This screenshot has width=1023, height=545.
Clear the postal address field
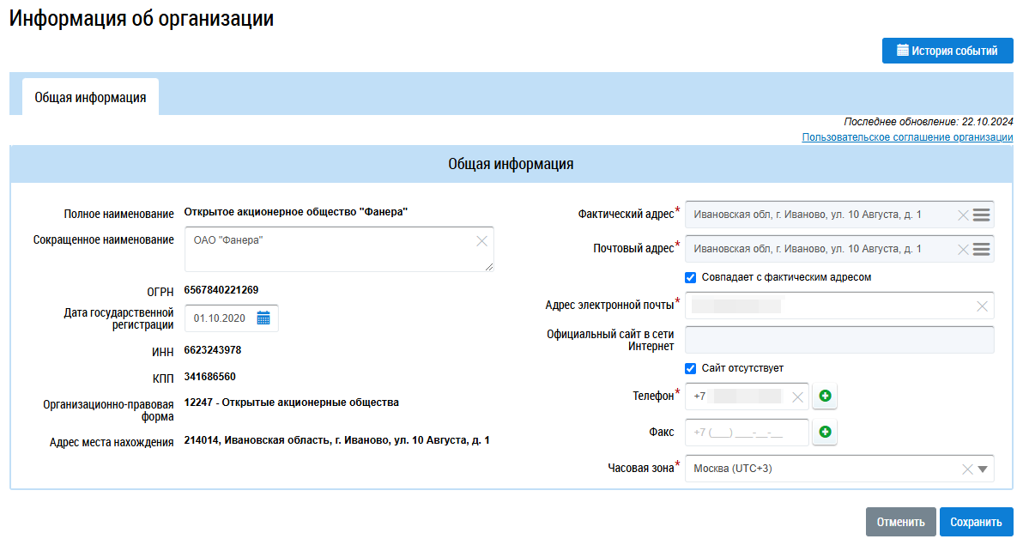[963, 249]
